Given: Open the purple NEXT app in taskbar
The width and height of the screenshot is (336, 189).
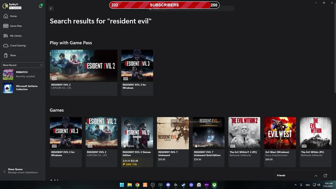Looking at the screenshot, I should point(207,185).
